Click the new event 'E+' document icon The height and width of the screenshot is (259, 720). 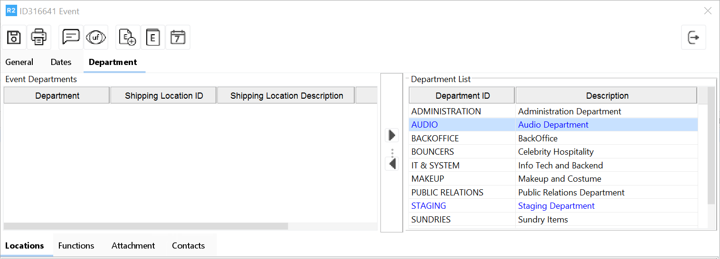[x=128, y=37]
